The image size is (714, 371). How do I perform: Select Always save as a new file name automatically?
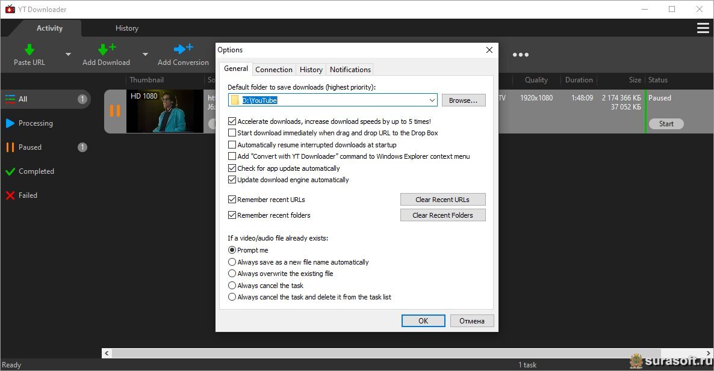[232, 262]
